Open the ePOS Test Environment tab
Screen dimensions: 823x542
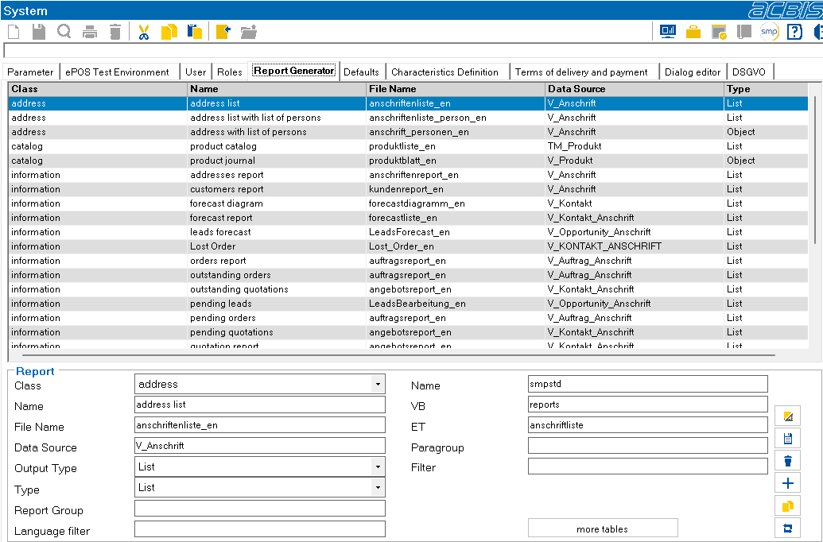click(117, 72)
